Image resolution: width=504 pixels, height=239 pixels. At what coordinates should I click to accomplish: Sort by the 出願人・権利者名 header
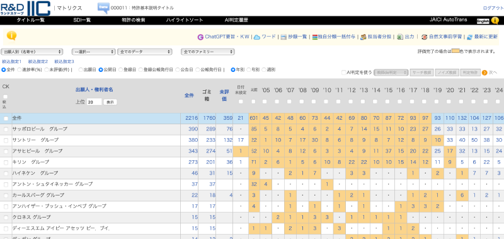click(94, 90)
